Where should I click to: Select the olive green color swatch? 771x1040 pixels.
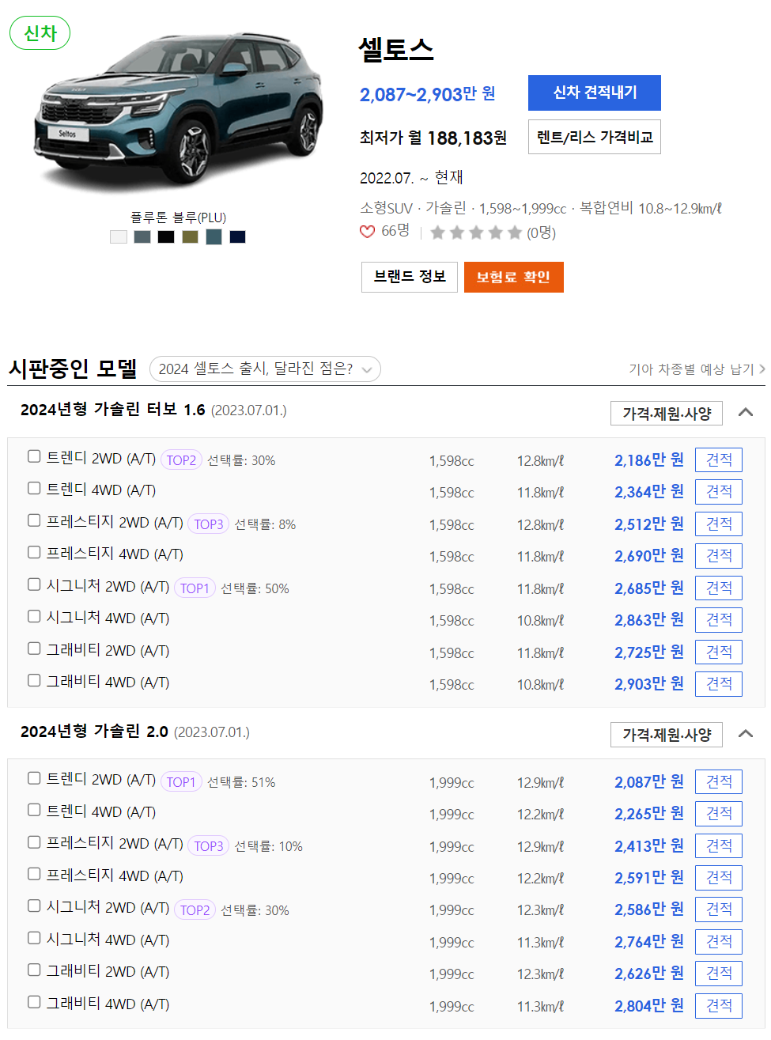pyautogui.click(x=190, y=236)
